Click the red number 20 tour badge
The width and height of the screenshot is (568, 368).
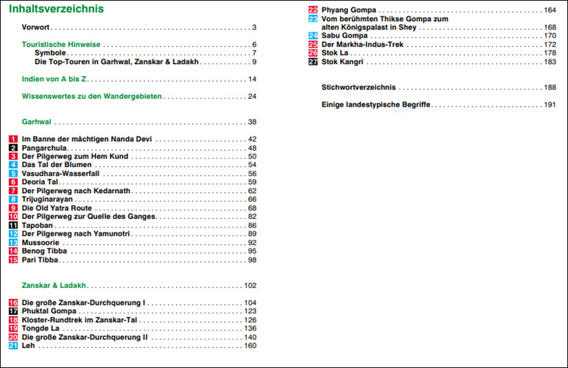(13, 337)
